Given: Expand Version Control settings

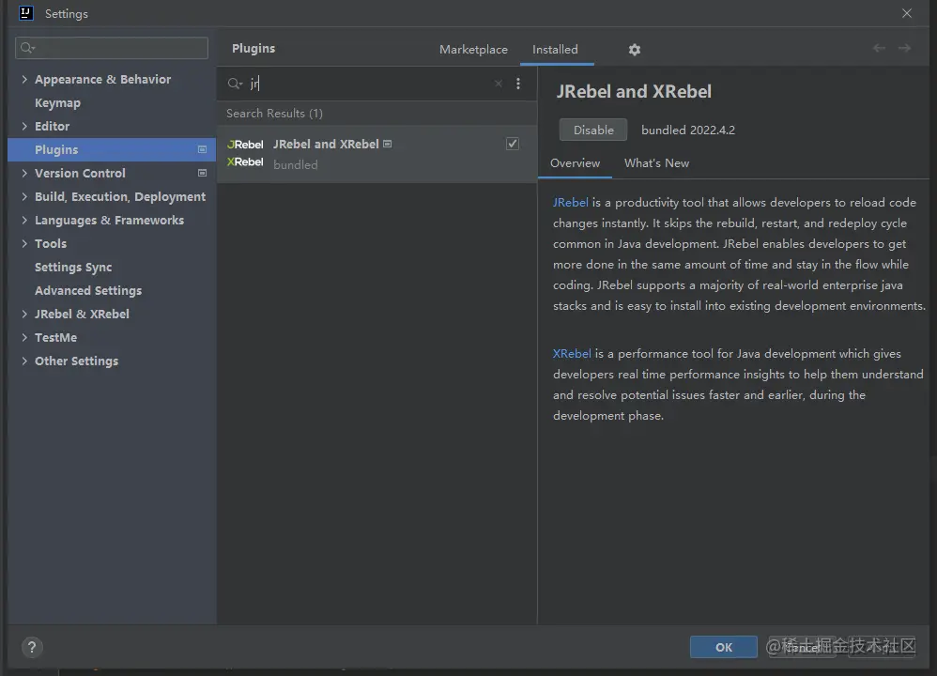Looking at the screenshot, I should [24, 173].
